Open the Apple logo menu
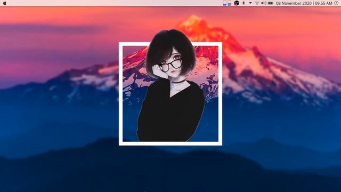 5,3
